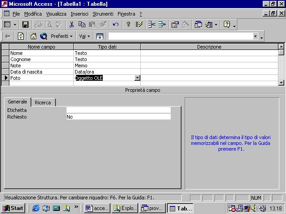Copy using the Copy icon
The width and height of the screenshot is (286, 214).
[82, 25]
